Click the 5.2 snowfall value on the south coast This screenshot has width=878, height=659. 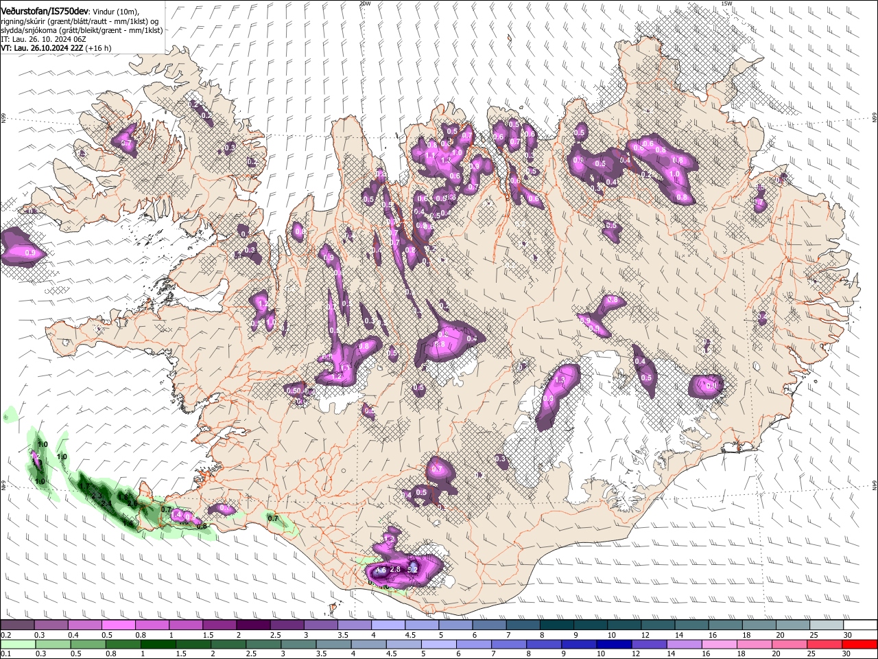413,570
